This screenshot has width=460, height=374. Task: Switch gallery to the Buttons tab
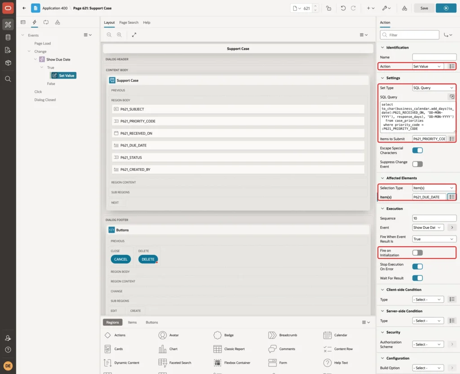[152, 322]
